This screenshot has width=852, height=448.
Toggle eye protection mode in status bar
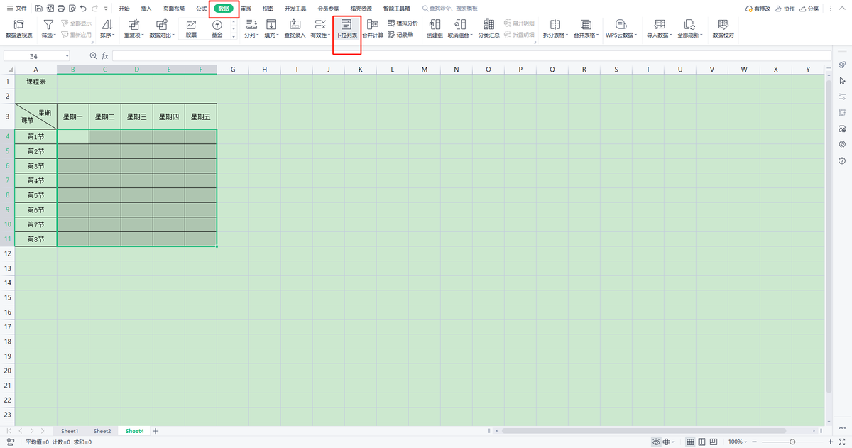click(657, 442)
